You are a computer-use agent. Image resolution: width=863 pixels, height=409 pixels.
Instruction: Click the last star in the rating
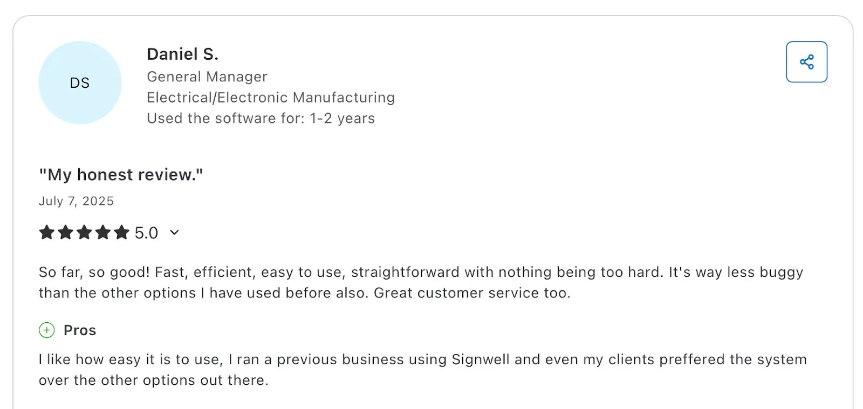click(x=121, y=232)
